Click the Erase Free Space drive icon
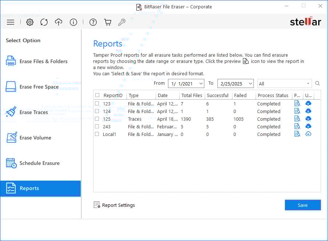 point(11,87)
